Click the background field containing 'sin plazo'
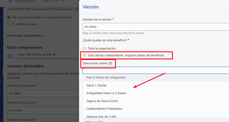Screen dimensions: 229x122 (x=42, y=93)
